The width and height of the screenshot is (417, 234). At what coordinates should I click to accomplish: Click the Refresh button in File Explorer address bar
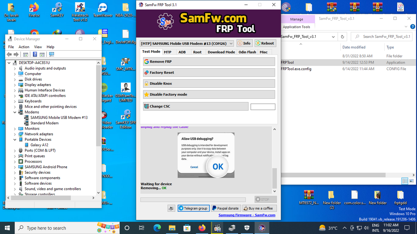tap(342, 37)
